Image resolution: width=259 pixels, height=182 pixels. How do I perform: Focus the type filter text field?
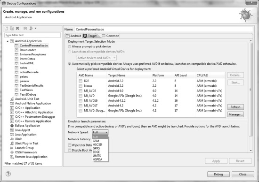pyautogui.click(x=32, y=35)
